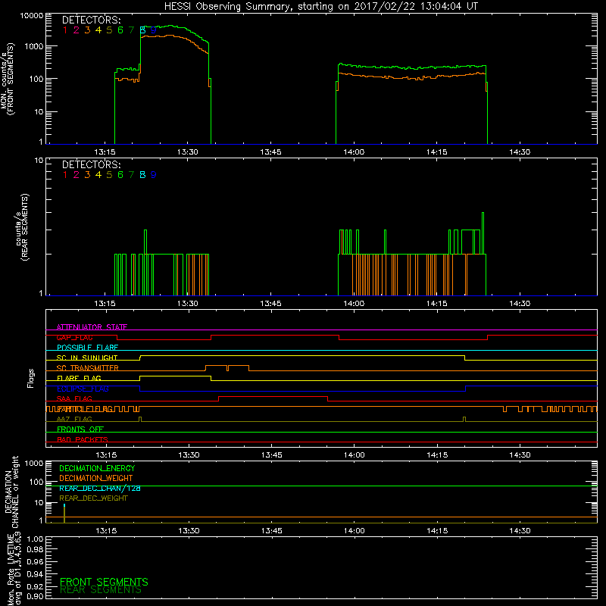Click the ECLIPSE_FLAG label
This screenshot has width=606, height=606.
tap(83, 389)
